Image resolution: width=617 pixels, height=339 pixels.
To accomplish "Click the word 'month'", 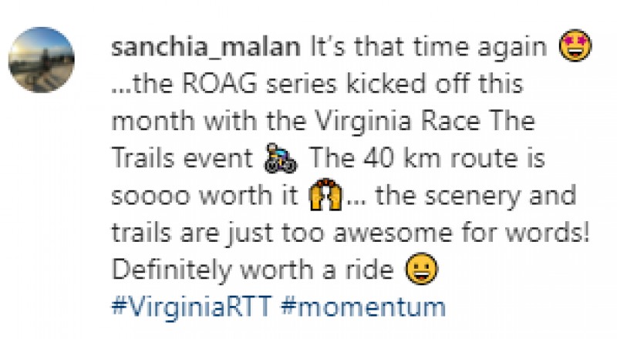I will click(x=153, y=121).
